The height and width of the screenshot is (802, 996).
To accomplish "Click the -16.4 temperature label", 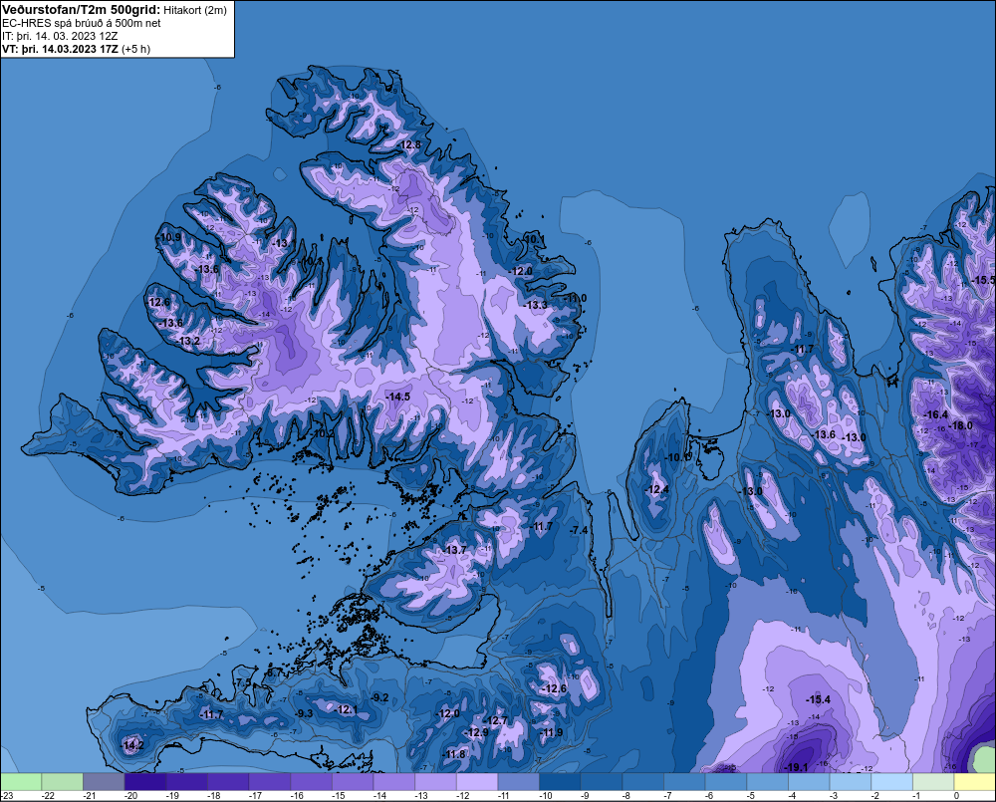I will coord(935,414).
